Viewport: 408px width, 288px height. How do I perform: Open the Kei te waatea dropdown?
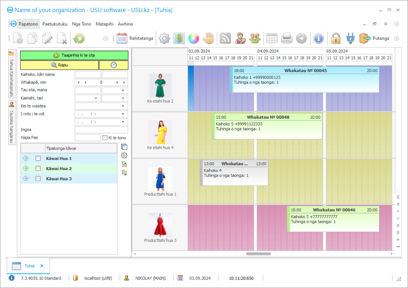tap(123, 106)
